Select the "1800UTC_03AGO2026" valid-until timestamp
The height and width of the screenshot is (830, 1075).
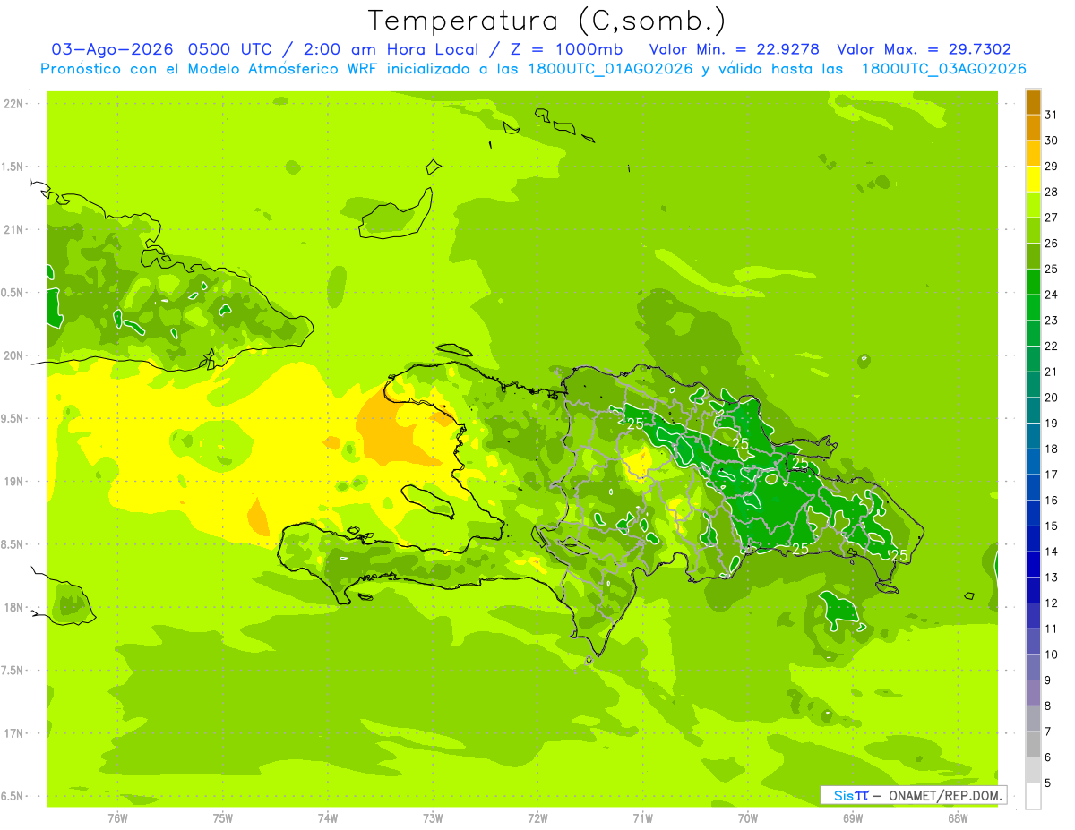pyautogui.click(x=943, y=69)
